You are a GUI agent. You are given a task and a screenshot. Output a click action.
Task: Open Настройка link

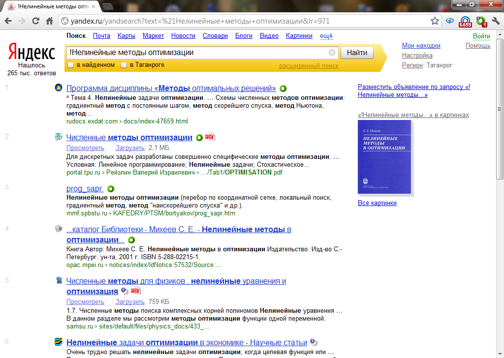(417, 55)
